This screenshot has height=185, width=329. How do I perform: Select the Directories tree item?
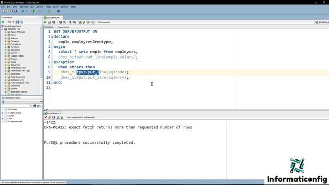click(x=15, y=86)
